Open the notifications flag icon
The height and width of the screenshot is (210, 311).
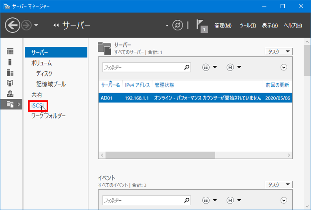pyautogui.click(x=202, y=26)
